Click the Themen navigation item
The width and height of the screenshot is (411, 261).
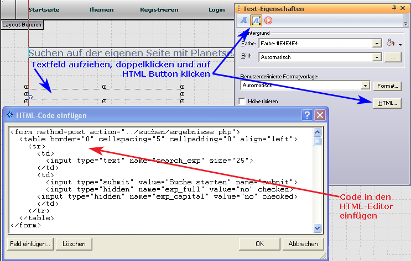(x=101, y=10)
